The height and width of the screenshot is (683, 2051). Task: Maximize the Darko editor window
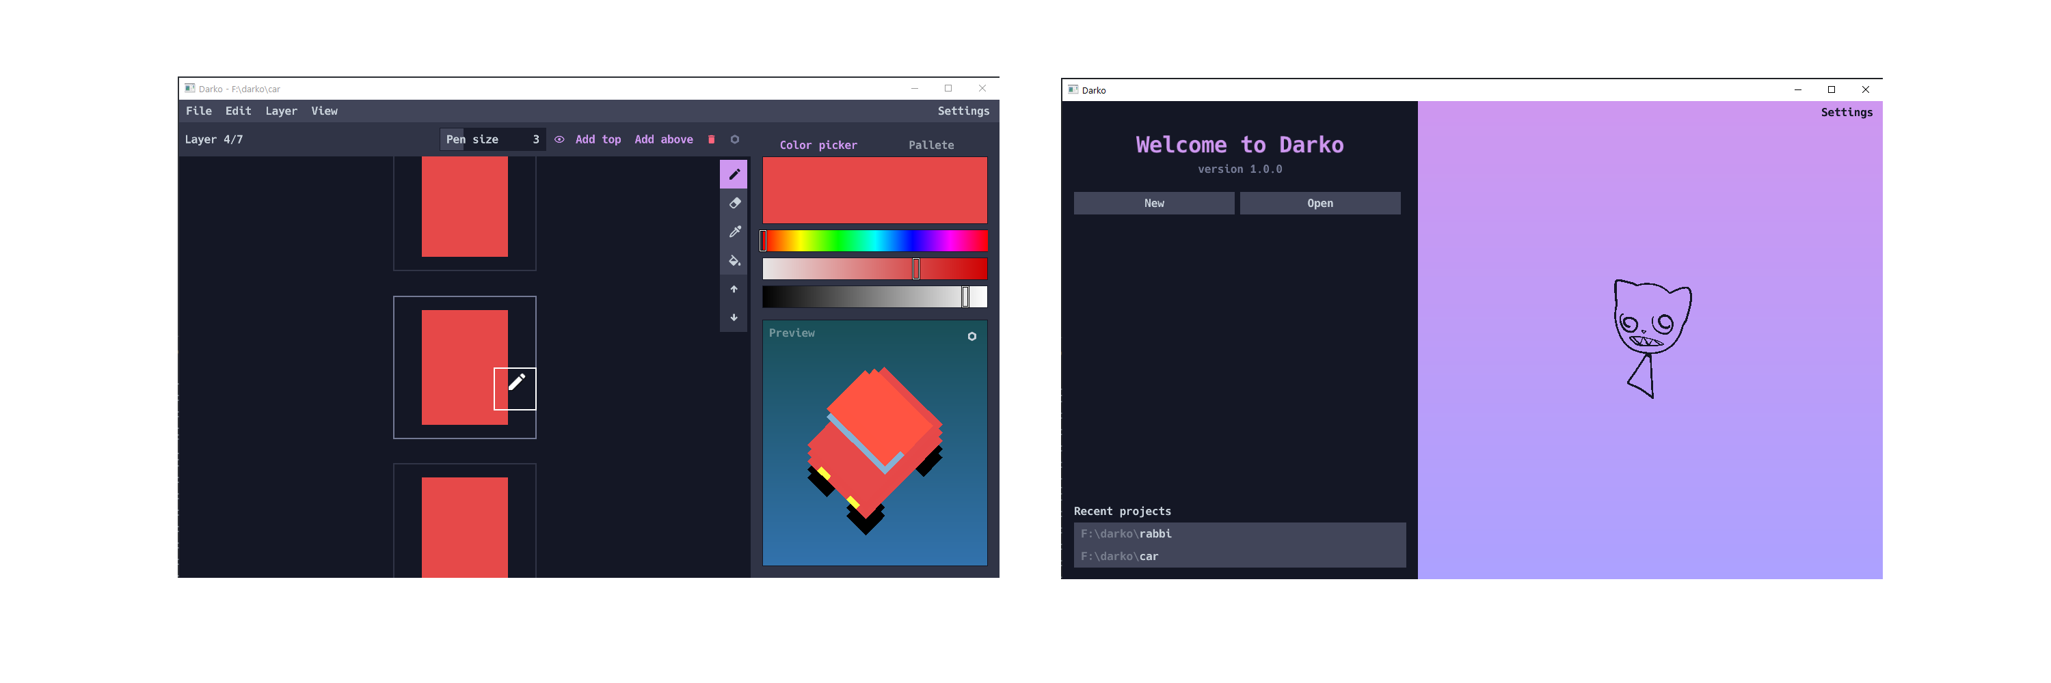[x=948, y=88]
